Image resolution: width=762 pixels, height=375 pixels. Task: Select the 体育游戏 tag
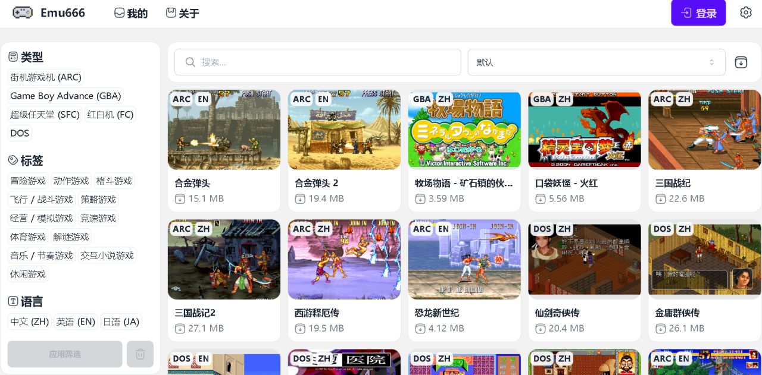28,237
